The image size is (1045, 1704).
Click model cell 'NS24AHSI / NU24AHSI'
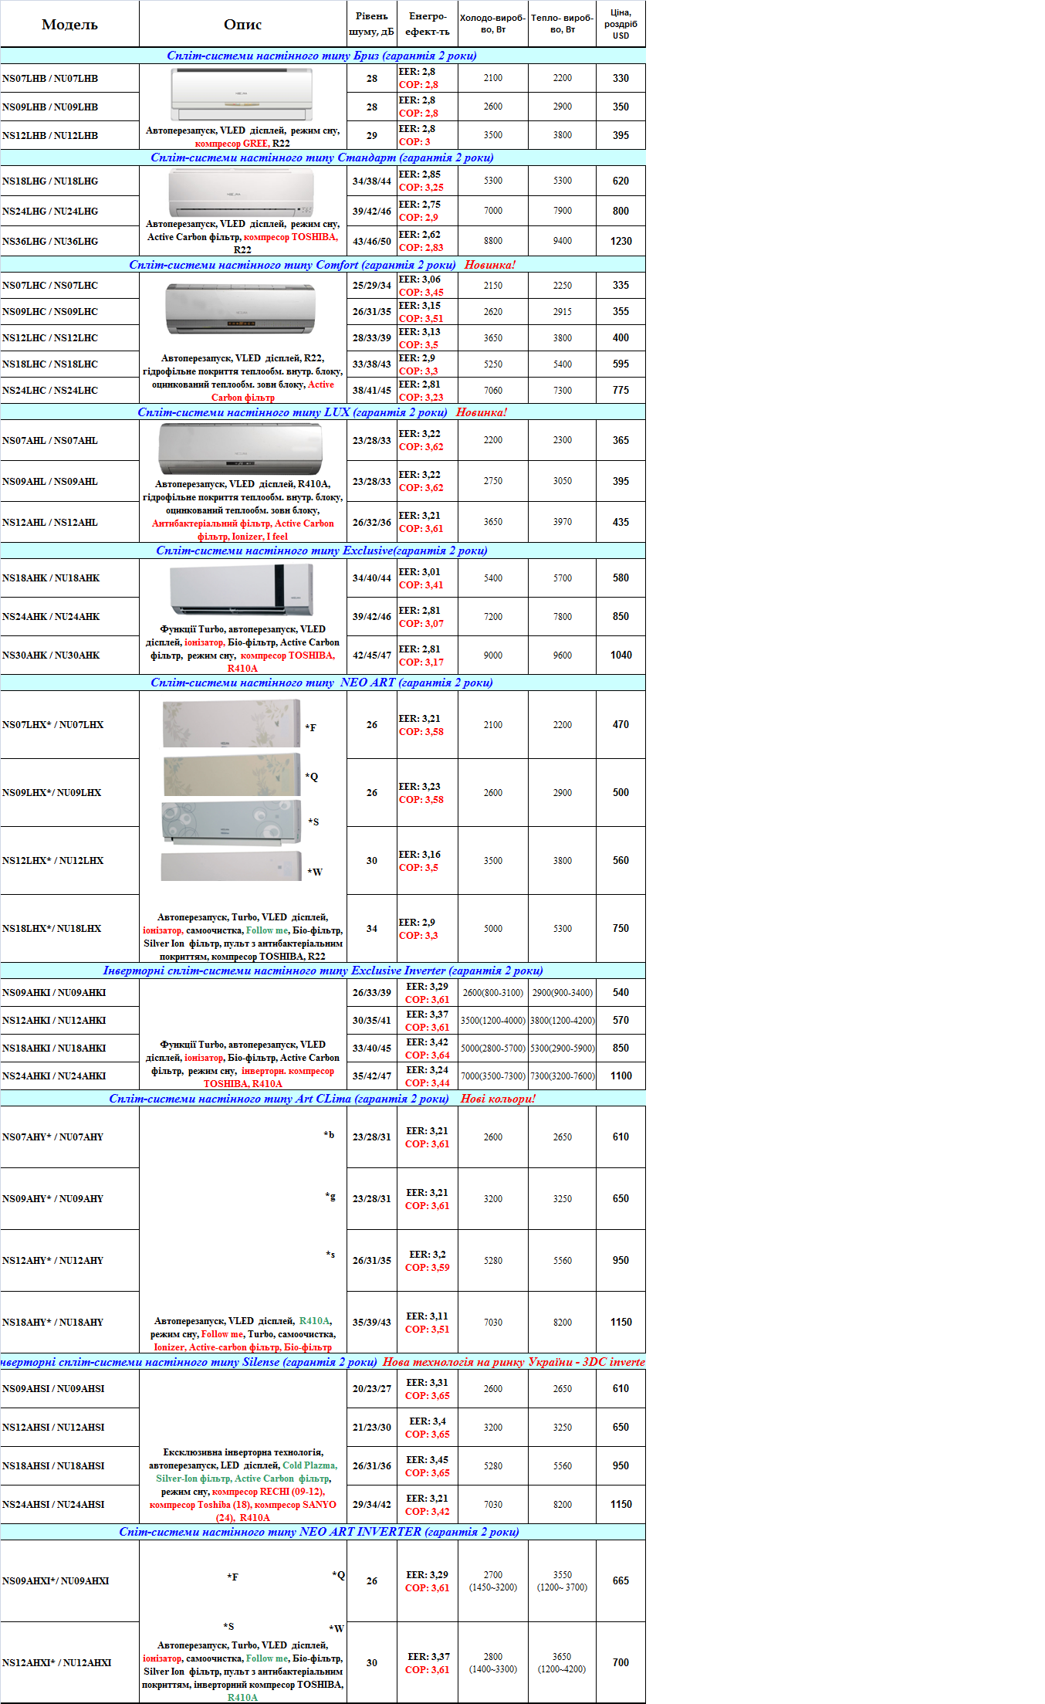69,1504
